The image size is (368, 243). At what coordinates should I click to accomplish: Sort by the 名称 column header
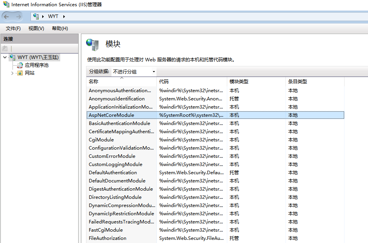pyautogui.click(x=121, y=82)
